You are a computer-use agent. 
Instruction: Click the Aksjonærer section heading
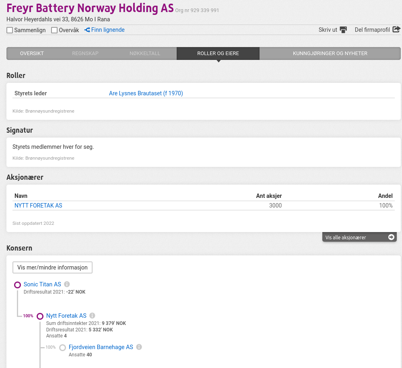coord(25,177)
